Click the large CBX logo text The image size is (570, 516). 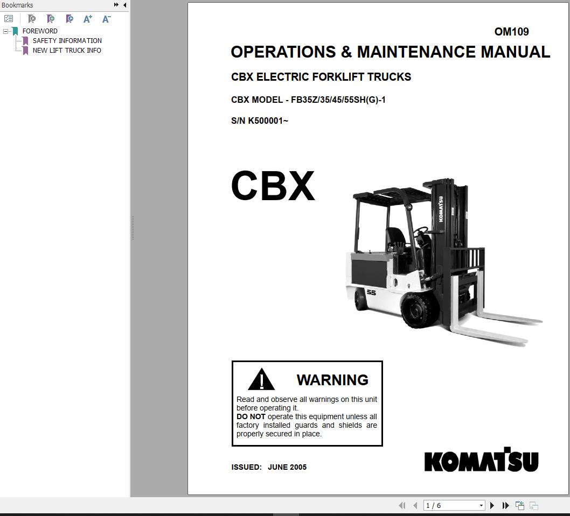point(273,186)
